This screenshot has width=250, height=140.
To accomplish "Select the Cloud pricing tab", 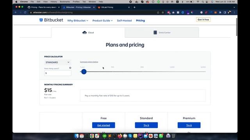I will click(88, 33).
